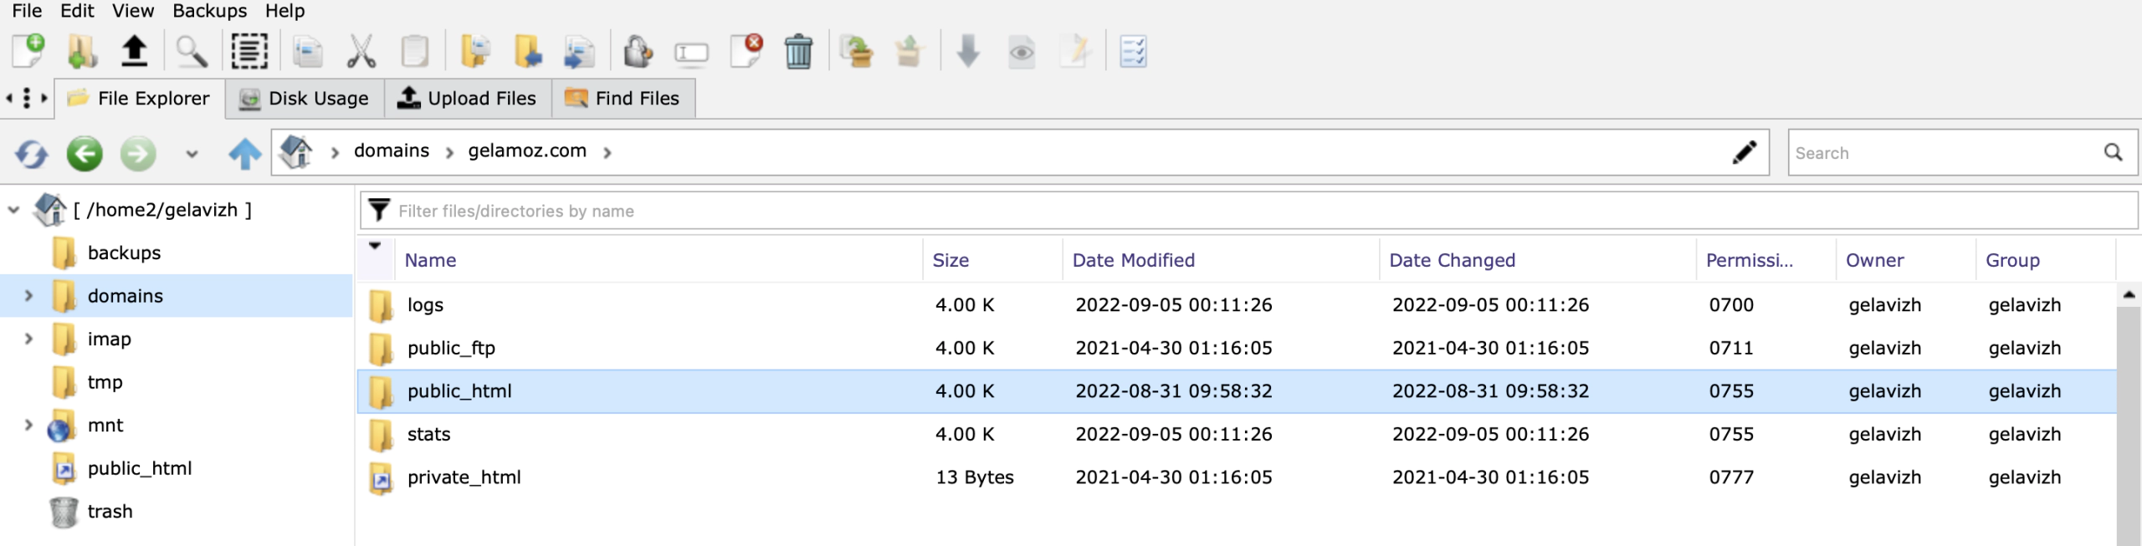Click the padlock permissions icon
Image resolution: width=2142 pixels, height=546 pixels.
638,51
